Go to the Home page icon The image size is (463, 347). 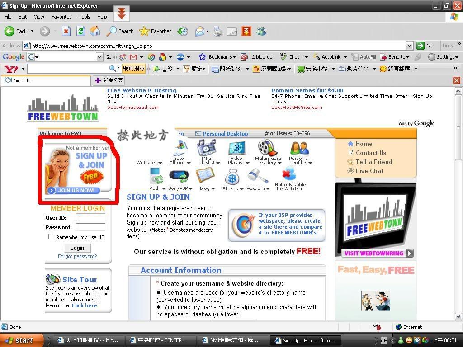(x=95, y=31)
